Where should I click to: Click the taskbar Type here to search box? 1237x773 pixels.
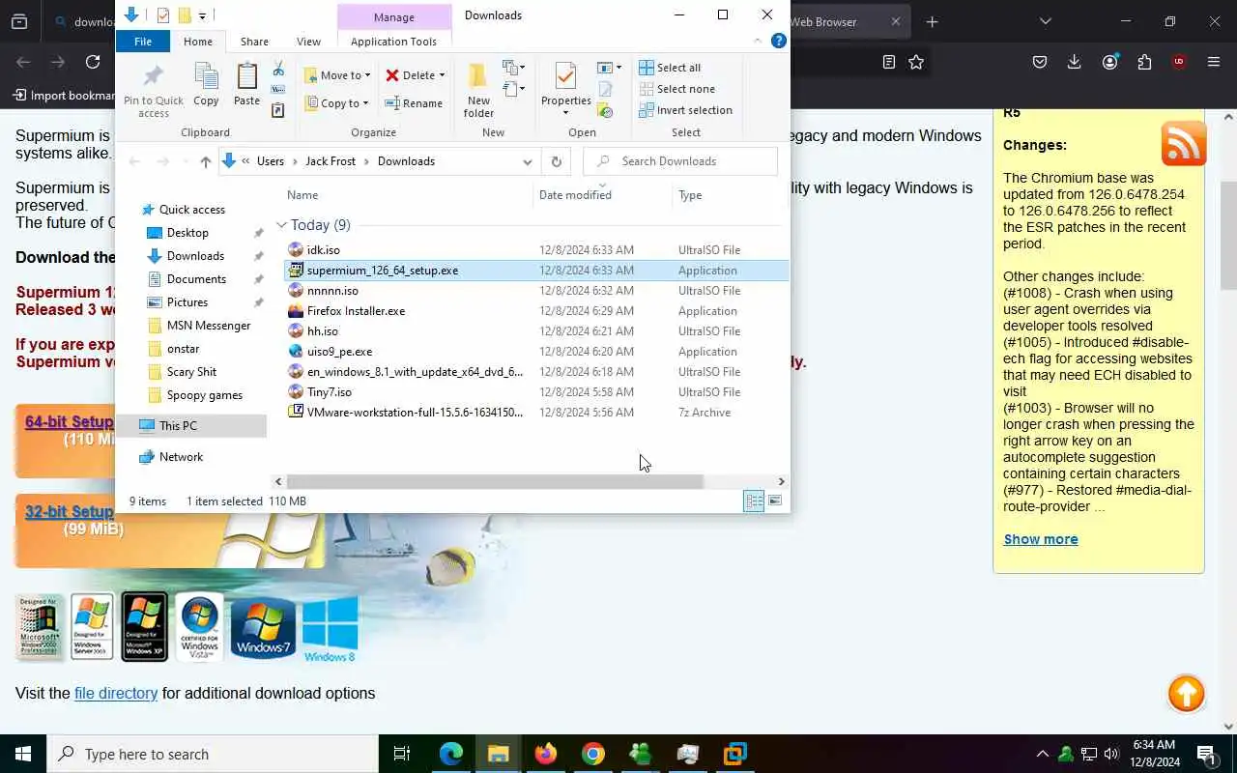[213, 754]
